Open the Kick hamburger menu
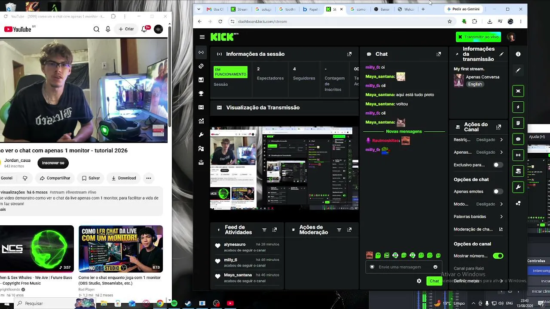 pyautogui.click(x=202, y=37)
